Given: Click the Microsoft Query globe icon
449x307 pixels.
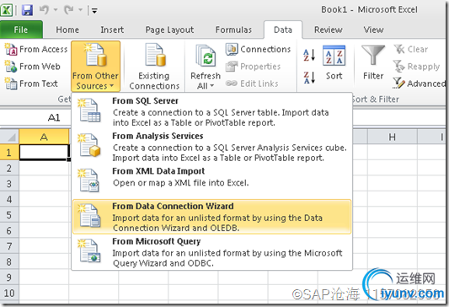Looking at the screenshot, I should pos(89,250).
